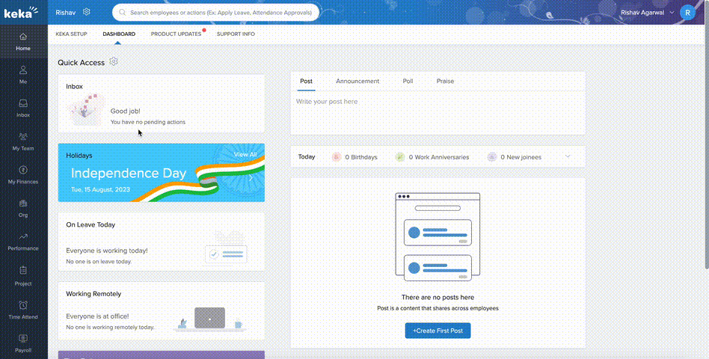The width and height of the screenshot is (709, 359).
Task: Click the Create First Post button
Action: tap(438, 330)
